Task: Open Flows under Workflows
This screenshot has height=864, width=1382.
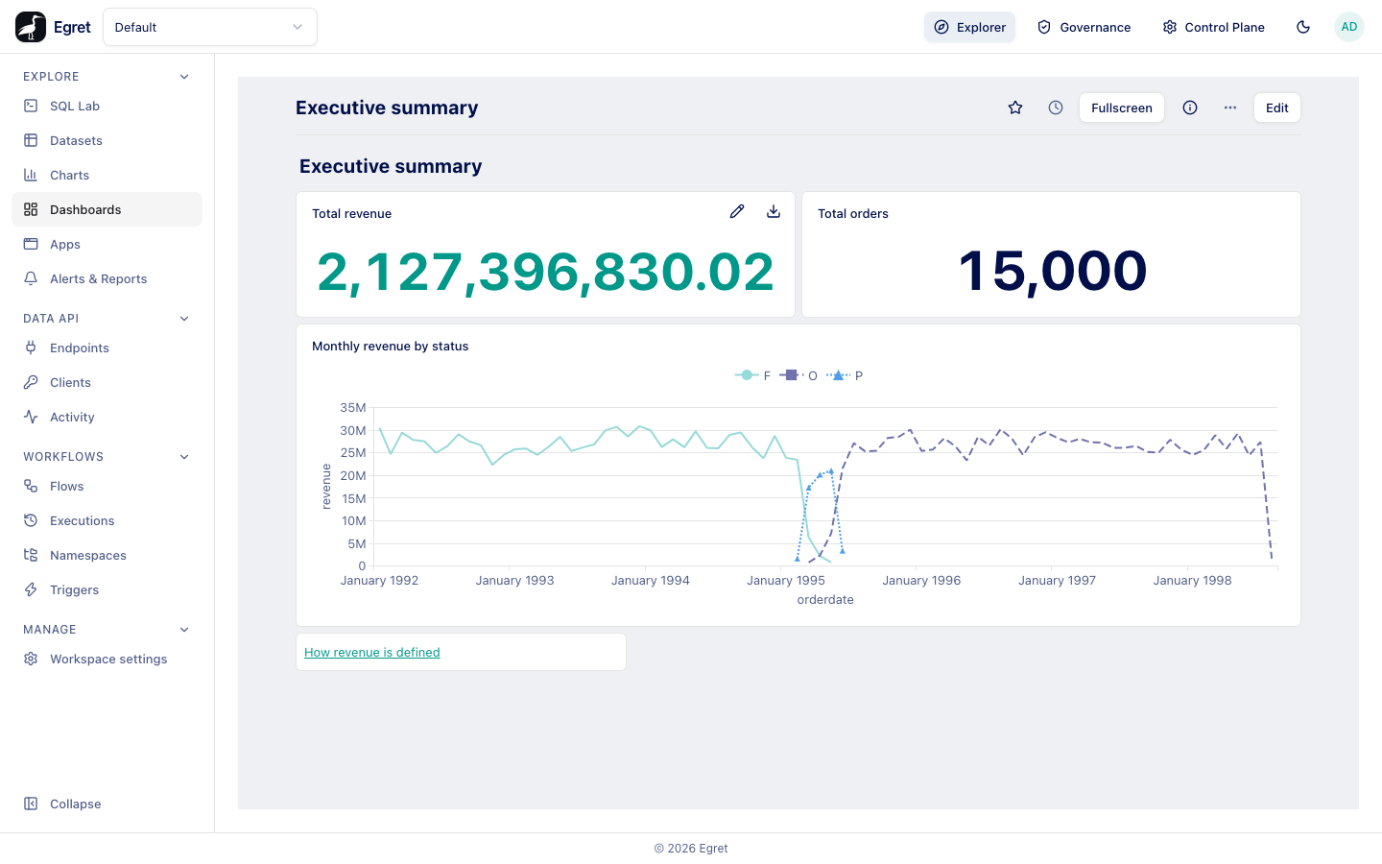Action: 107,486
